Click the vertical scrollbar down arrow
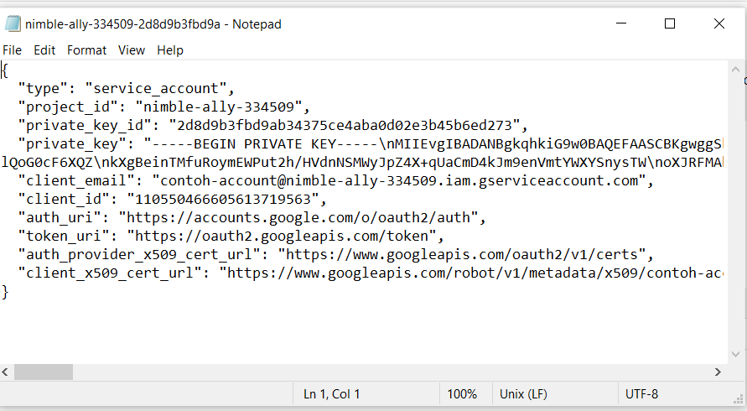 pos(735,354)
